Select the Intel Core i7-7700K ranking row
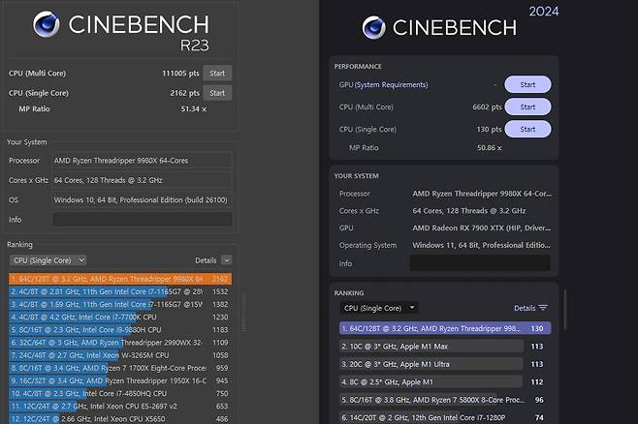638x424 pixels. 120,318
